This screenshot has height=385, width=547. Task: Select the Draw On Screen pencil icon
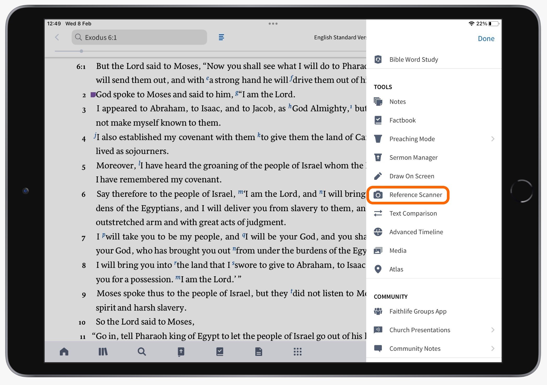(x=378, y=176)
